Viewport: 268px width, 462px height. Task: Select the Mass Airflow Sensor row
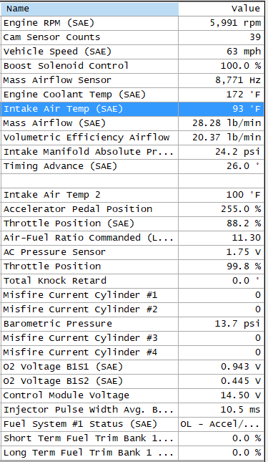132,80
